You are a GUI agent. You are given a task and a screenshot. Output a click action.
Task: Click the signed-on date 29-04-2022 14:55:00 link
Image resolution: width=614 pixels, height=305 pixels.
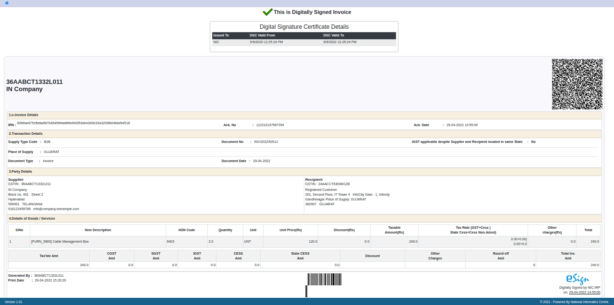pos(585,292)
